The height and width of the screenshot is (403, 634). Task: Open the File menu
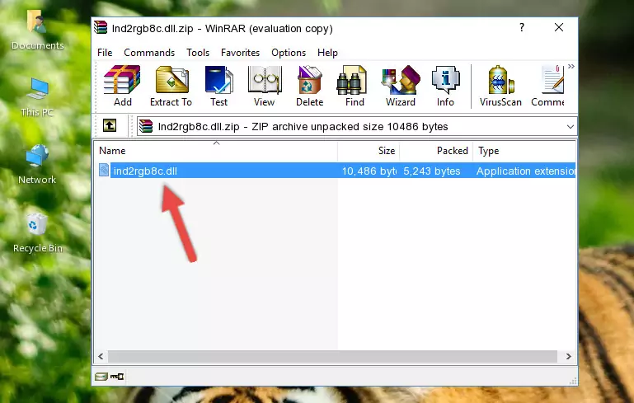[105, 53]
